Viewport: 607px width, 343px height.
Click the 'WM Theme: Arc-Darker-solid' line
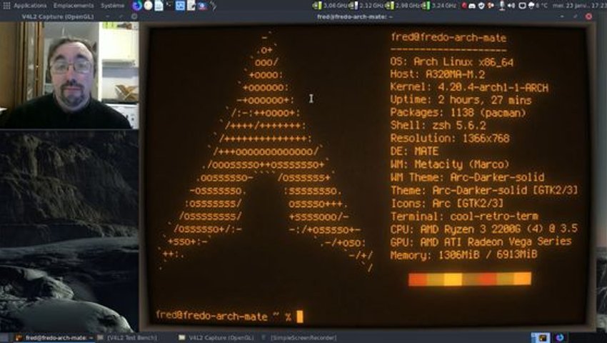[467, 177]
